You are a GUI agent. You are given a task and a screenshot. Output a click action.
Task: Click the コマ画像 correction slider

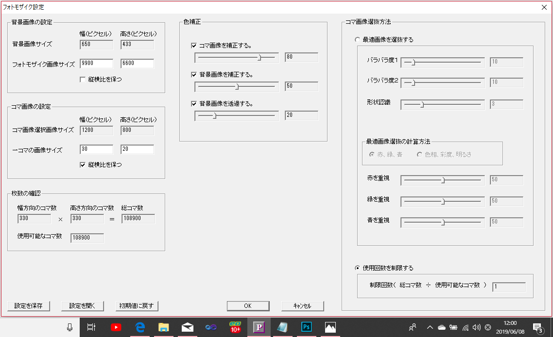pyautogui.click(x=237, y=57)
